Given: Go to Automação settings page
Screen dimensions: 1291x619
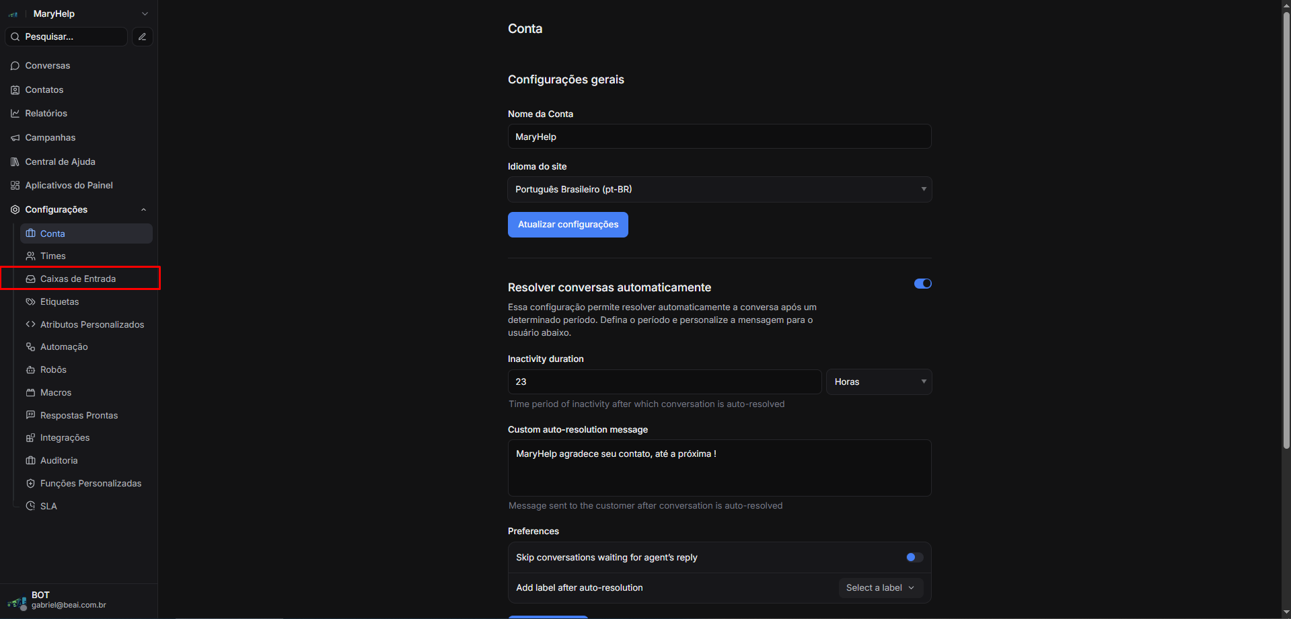Looking at the screenshot, I should pos(64,347).
